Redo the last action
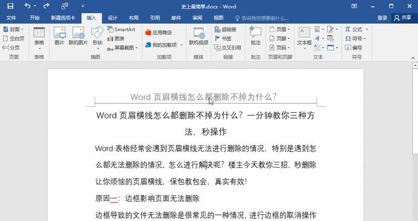The height and width of the screenshot is (221, 418). coord(46,6)
